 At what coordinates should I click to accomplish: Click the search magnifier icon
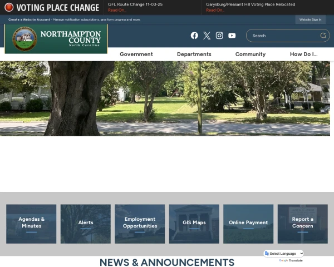click(323, 36)
